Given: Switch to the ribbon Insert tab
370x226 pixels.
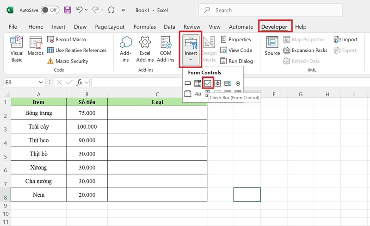Looking at the screenshot, I should [59, 27].
